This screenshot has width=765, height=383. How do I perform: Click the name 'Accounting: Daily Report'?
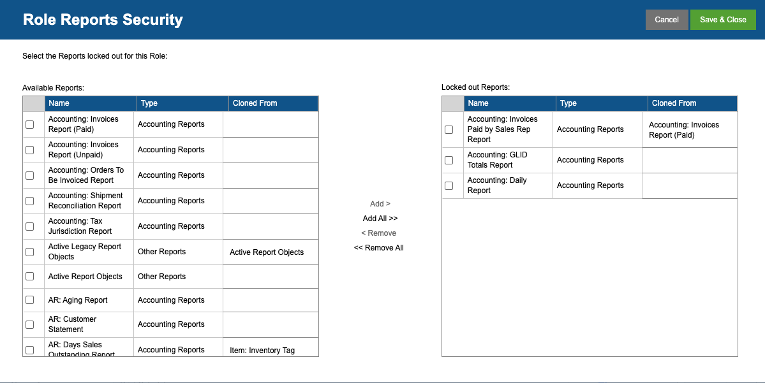(496, 185)
